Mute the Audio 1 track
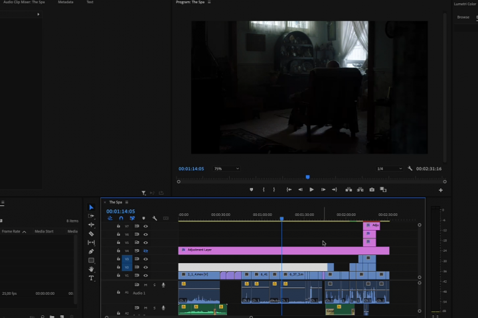The image size is (478, 318). coord(145,285)
